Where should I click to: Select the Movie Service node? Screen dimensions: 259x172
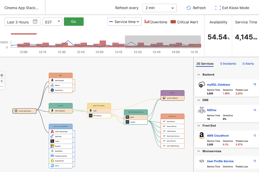[172, 141]
